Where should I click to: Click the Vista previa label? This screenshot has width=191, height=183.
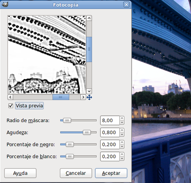(x=29, y=106)
